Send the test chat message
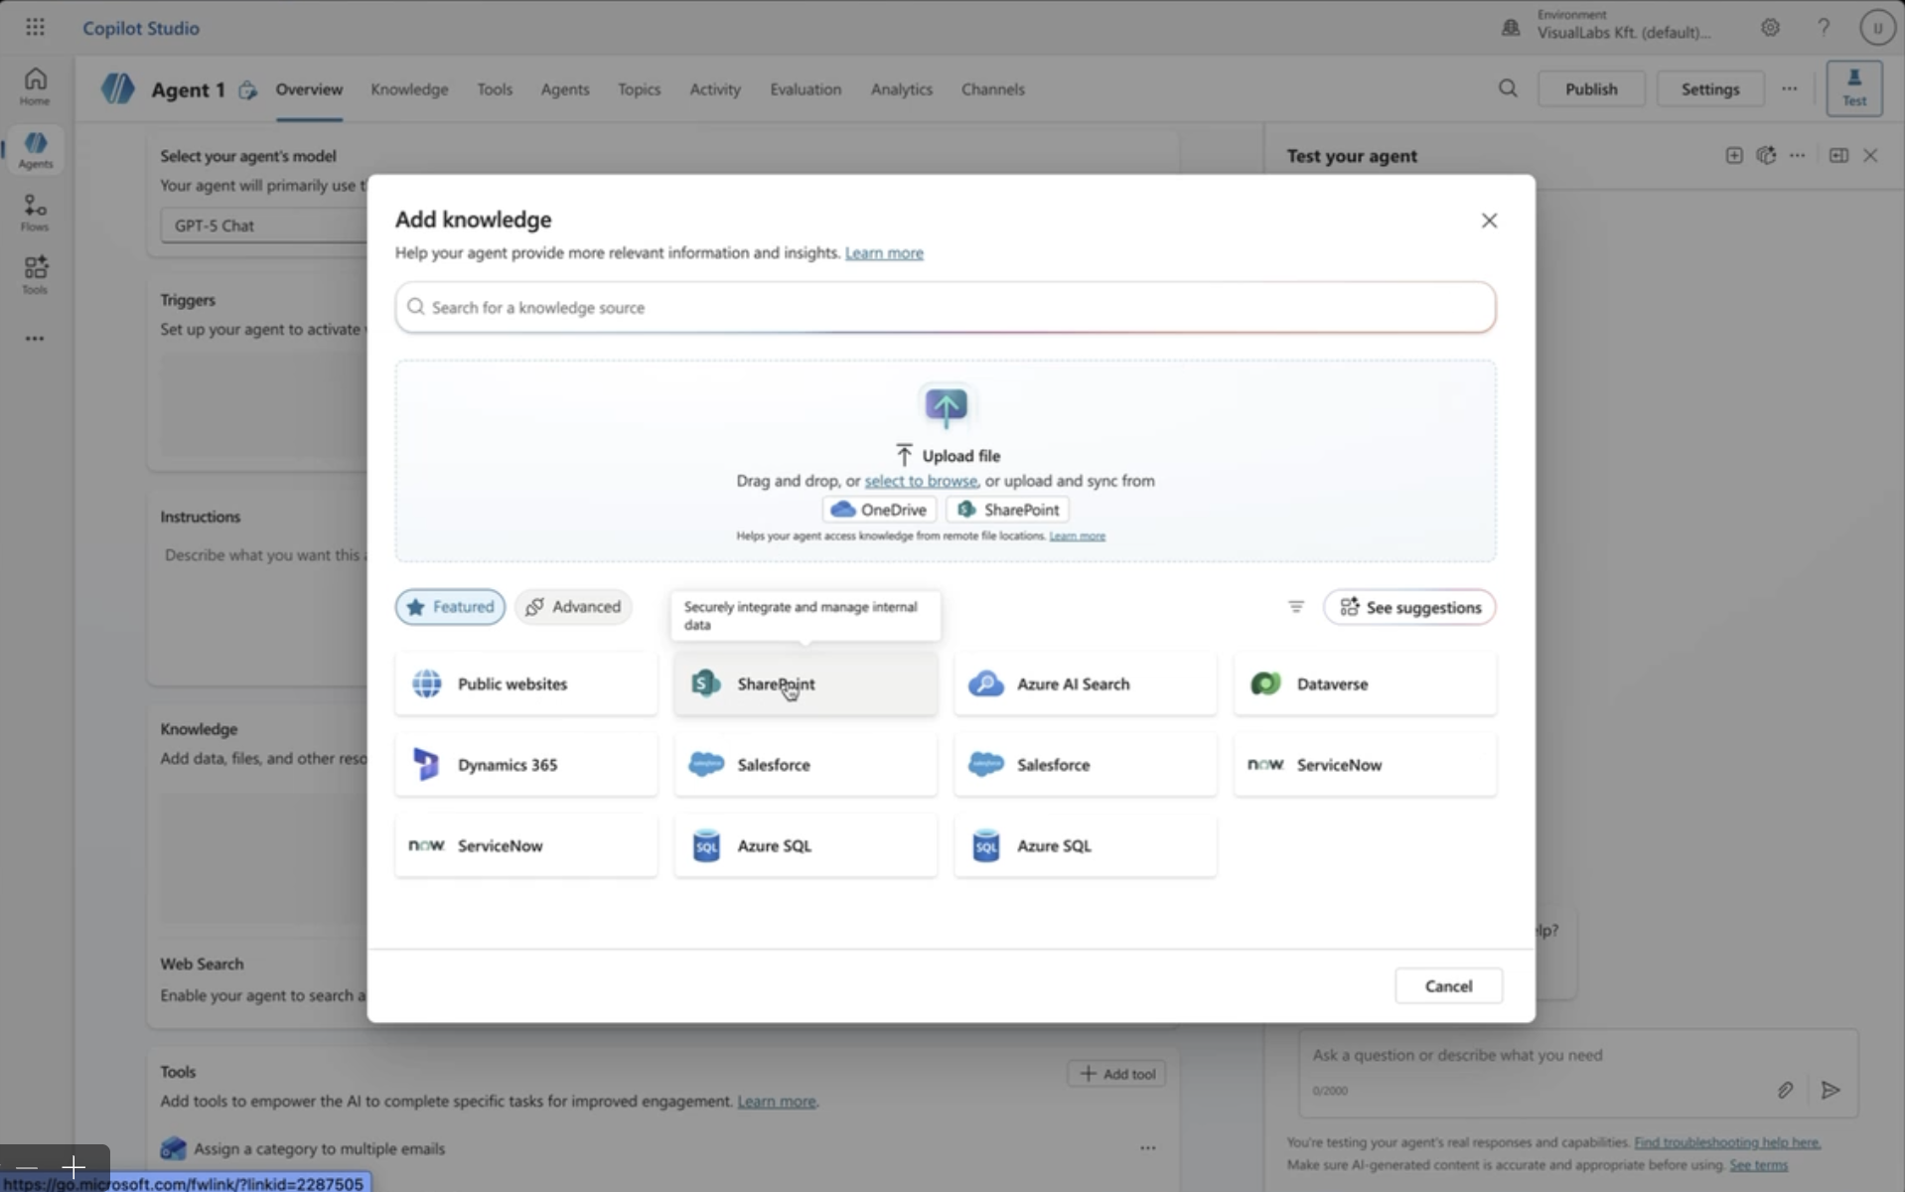This screenshot has width=1905, height=1192. pyautogui.click(x=1831, y=1091)
